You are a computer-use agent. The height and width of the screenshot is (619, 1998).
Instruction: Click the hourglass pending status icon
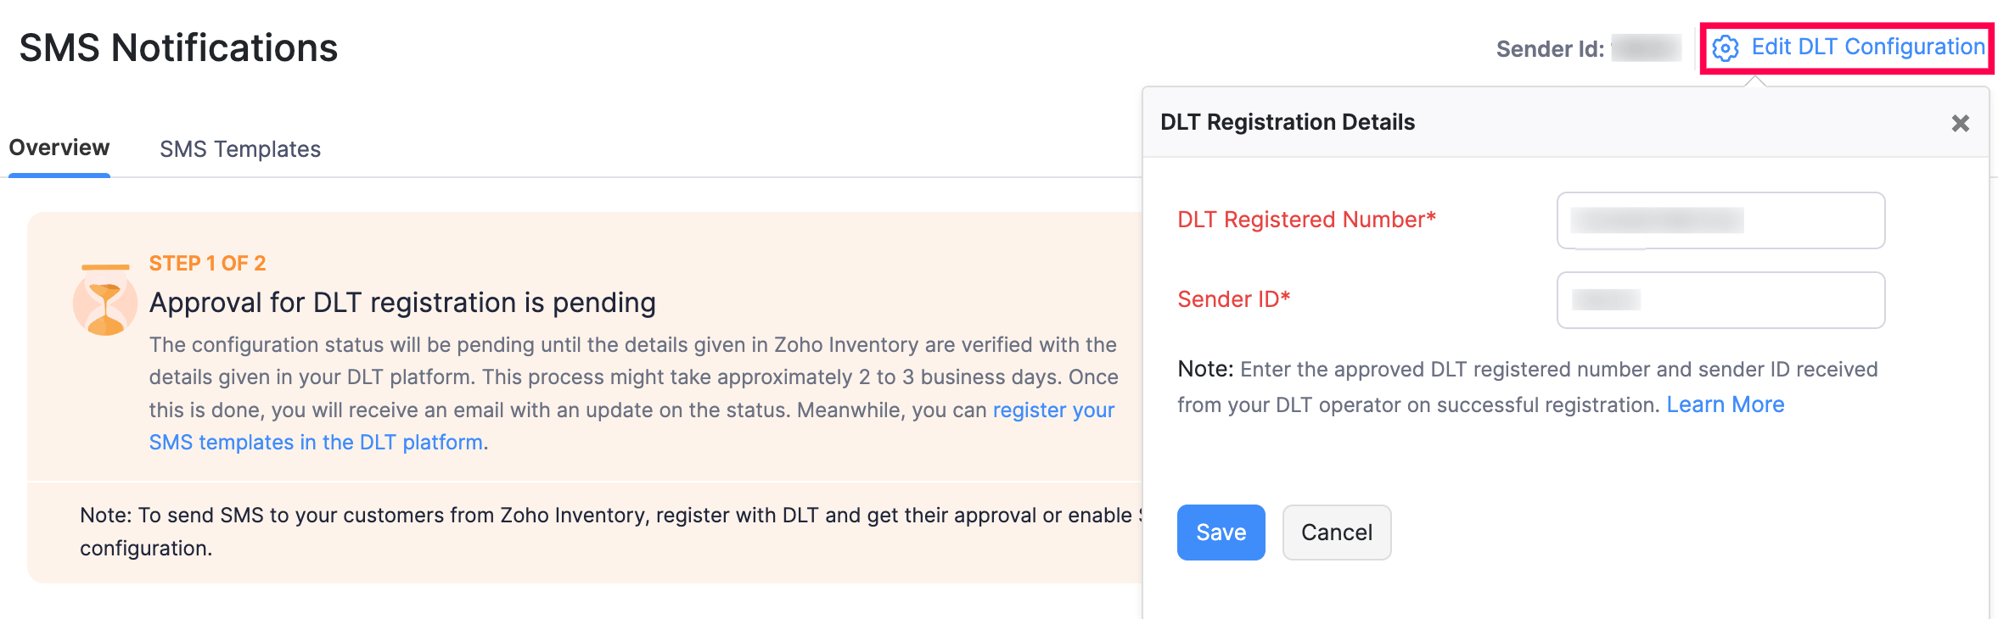click(x=105, y=303)
